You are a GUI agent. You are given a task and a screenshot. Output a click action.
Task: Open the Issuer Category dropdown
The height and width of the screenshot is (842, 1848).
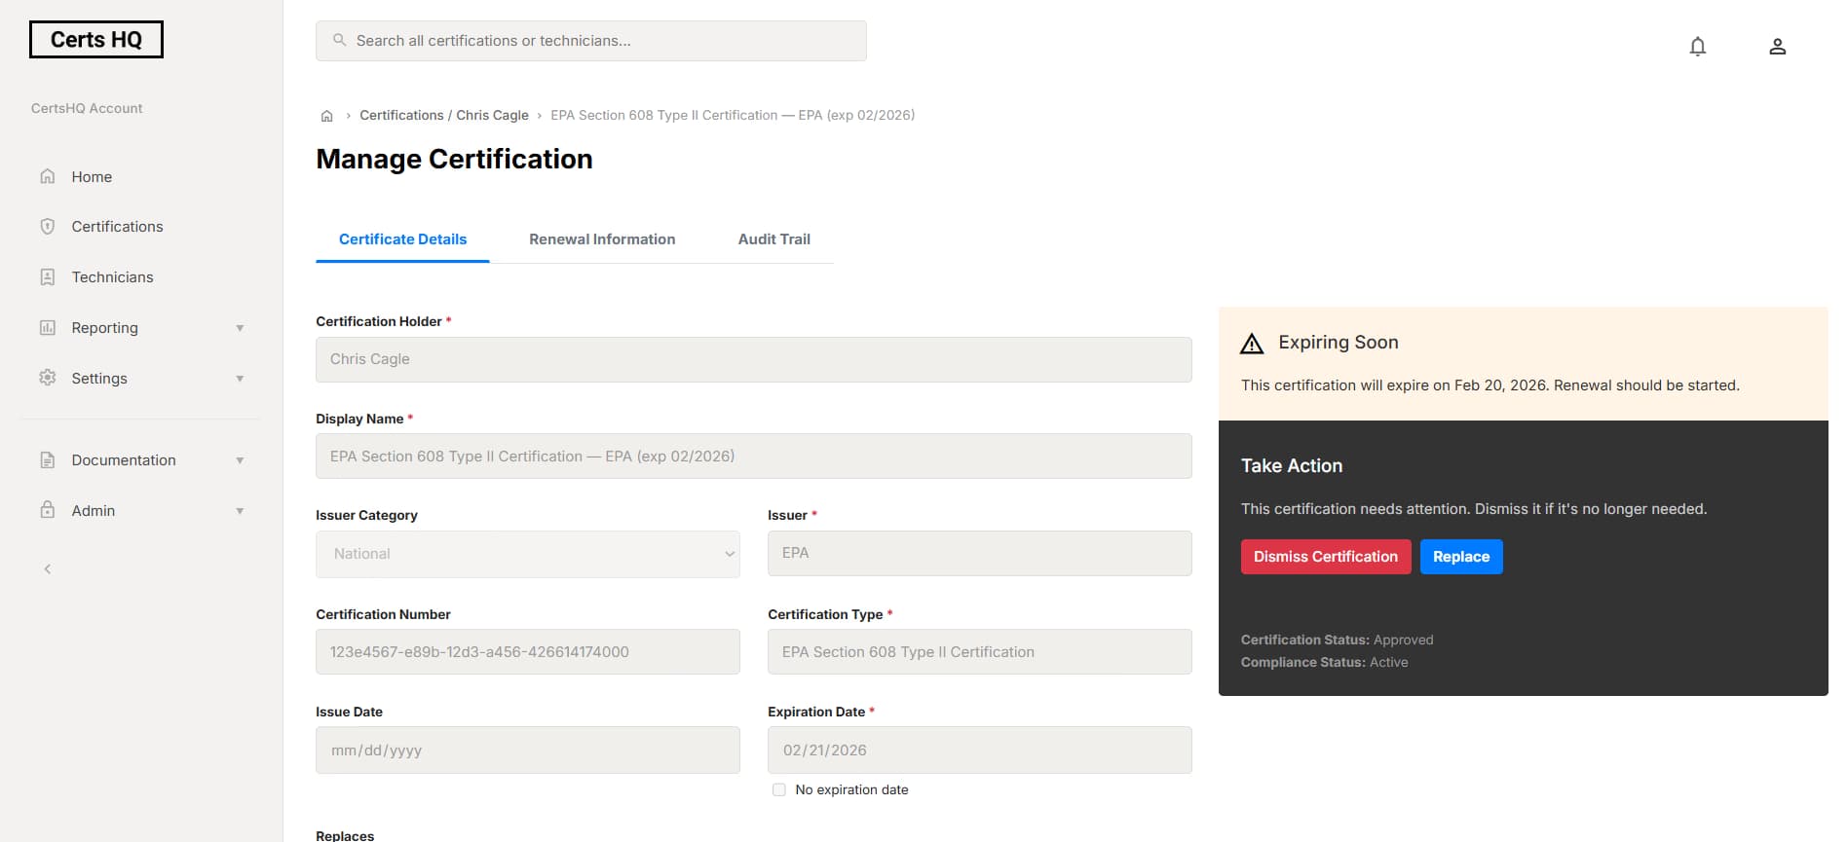tap(527, 554)
